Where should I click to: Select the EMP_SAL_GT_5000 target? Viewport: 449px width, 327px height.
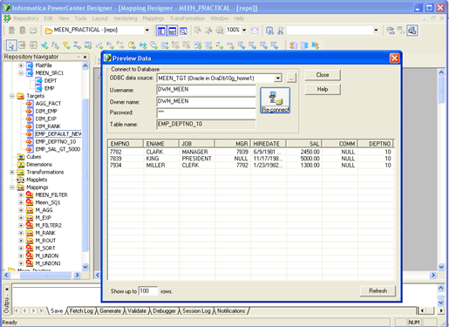click(x=58, y=149)
